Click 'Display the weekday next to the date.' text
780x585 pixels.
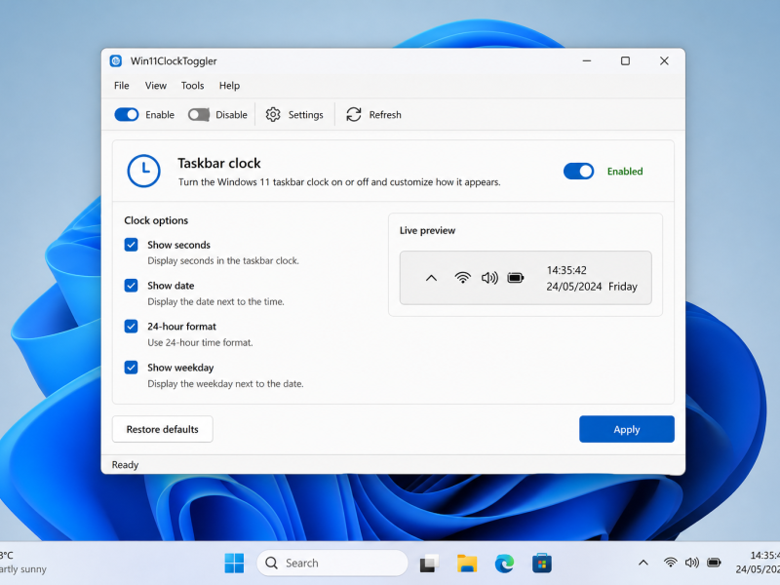pyautogui.click(x=225, y=383)
